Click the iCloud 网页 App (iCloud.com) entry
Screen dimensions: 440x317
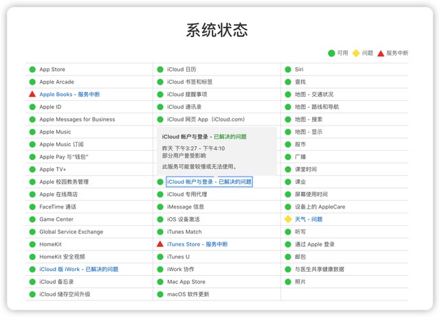pyautogui.click(x=206, y=119)
